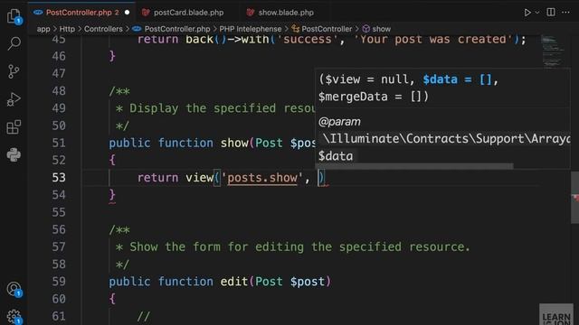The height and width of the screenshot is (325, 579).
Task: Click the '$data = []' parameter in hint
Action: click(457, 79)
